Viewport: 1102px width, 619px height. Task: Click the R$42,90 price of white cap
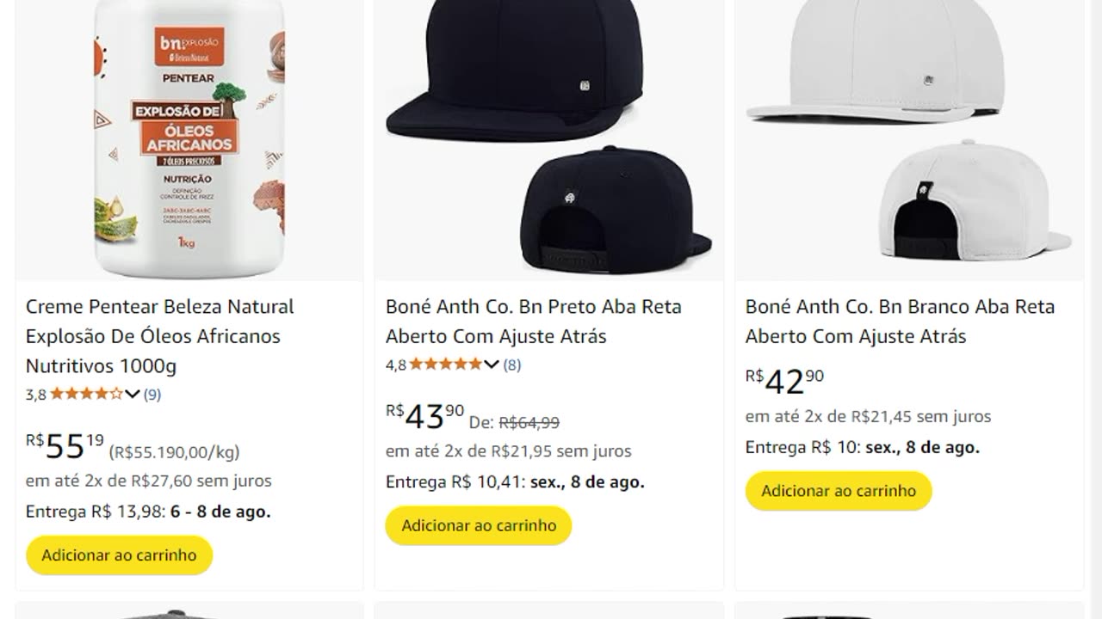tap(784, 382)
